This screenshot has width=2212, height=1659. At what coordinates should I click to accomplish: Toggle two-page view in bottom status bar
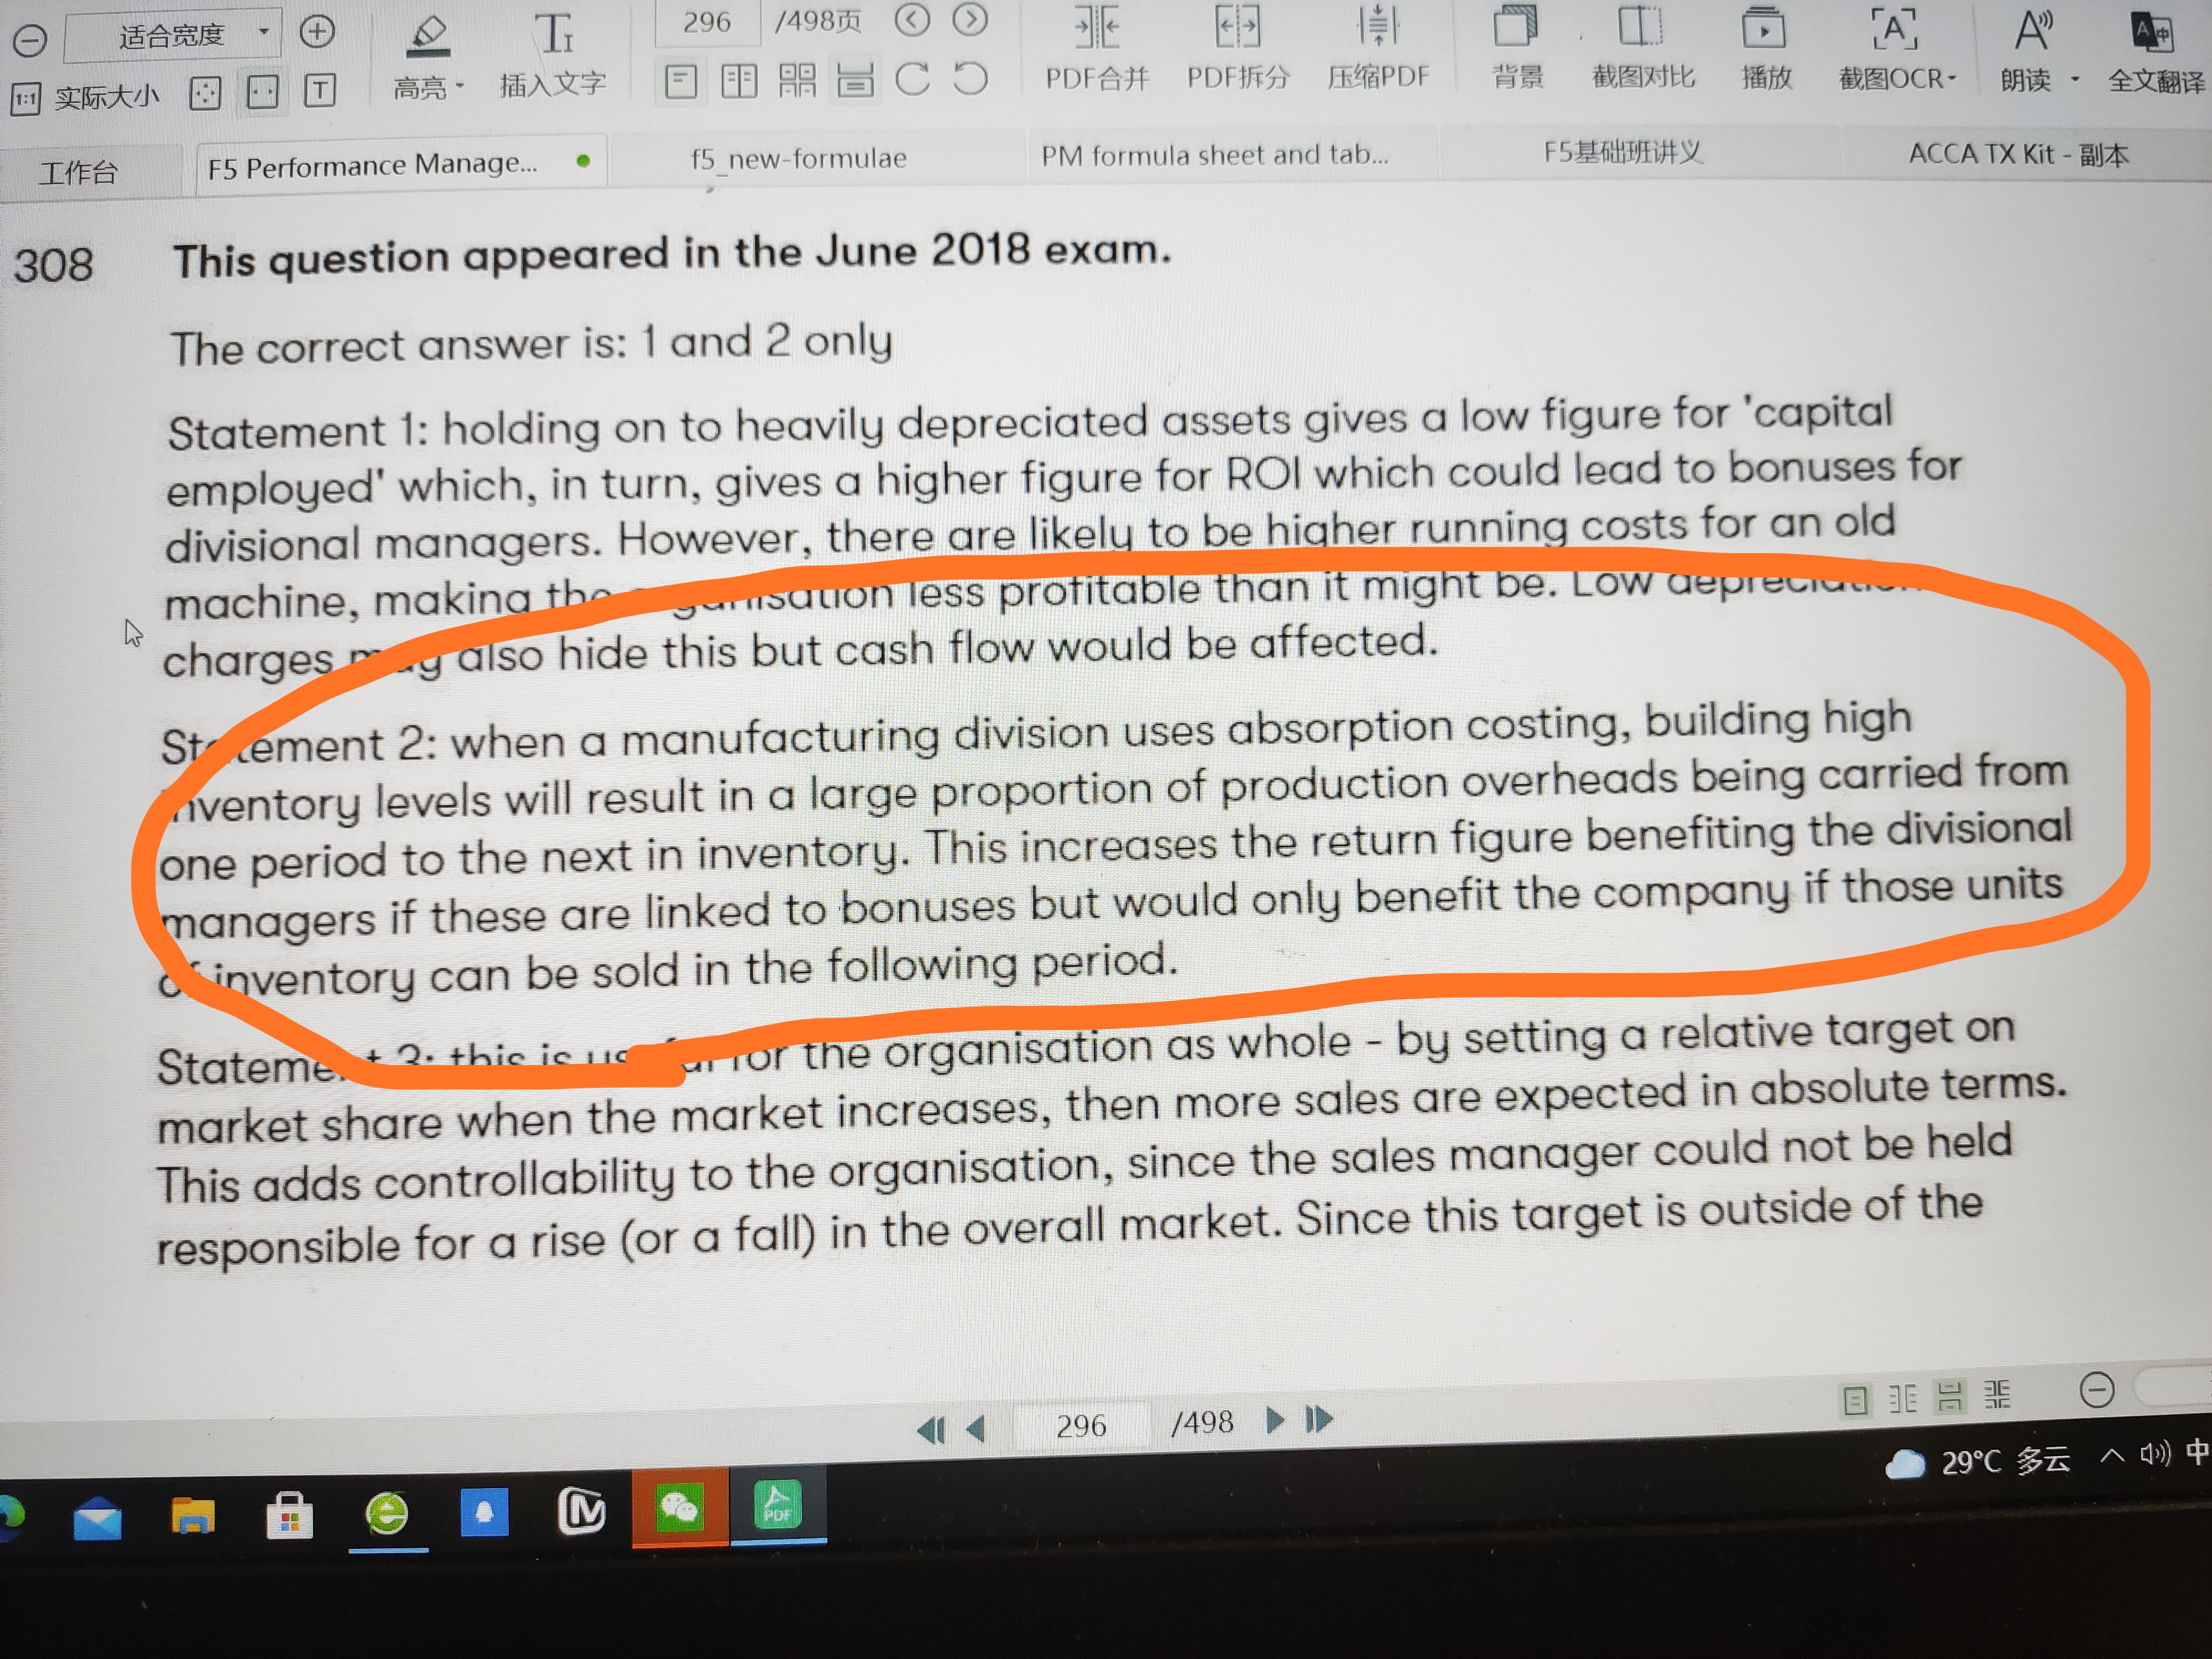point(1902,1398)
